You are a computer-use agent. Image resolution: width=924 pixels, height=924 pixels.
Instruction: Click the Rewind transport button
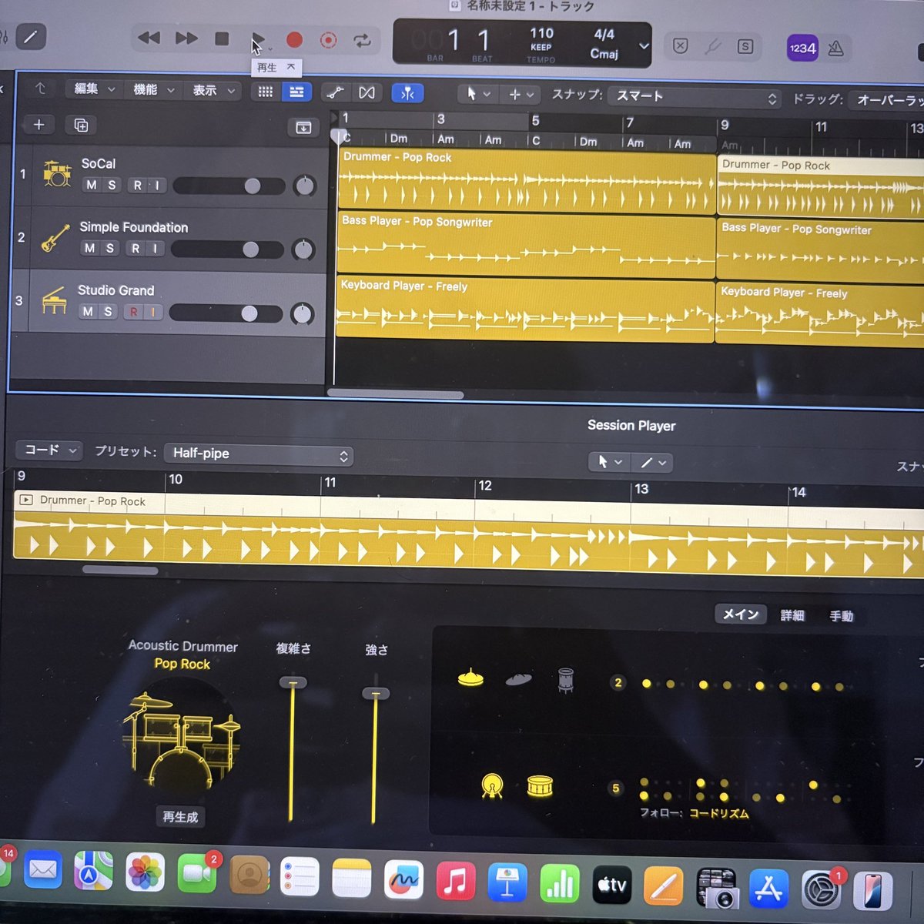coord(149,38)
